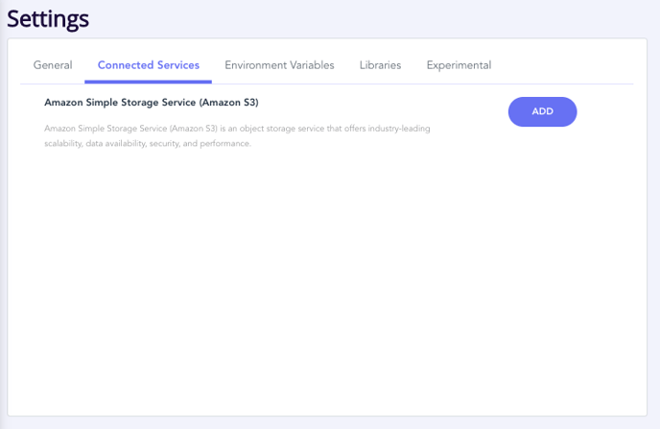Click the word 'General' in the tab bar
660x429 pixels.
[53, 65]
